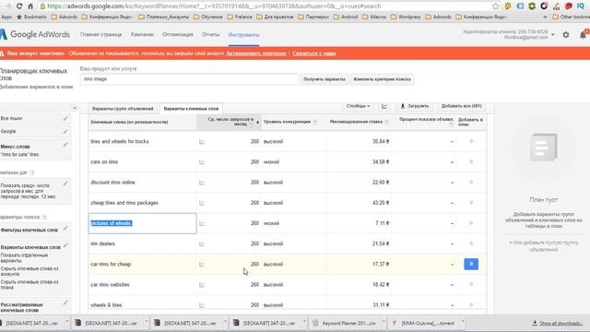
Task: Open the Optimization menu
Action: (x=178, y=34)
